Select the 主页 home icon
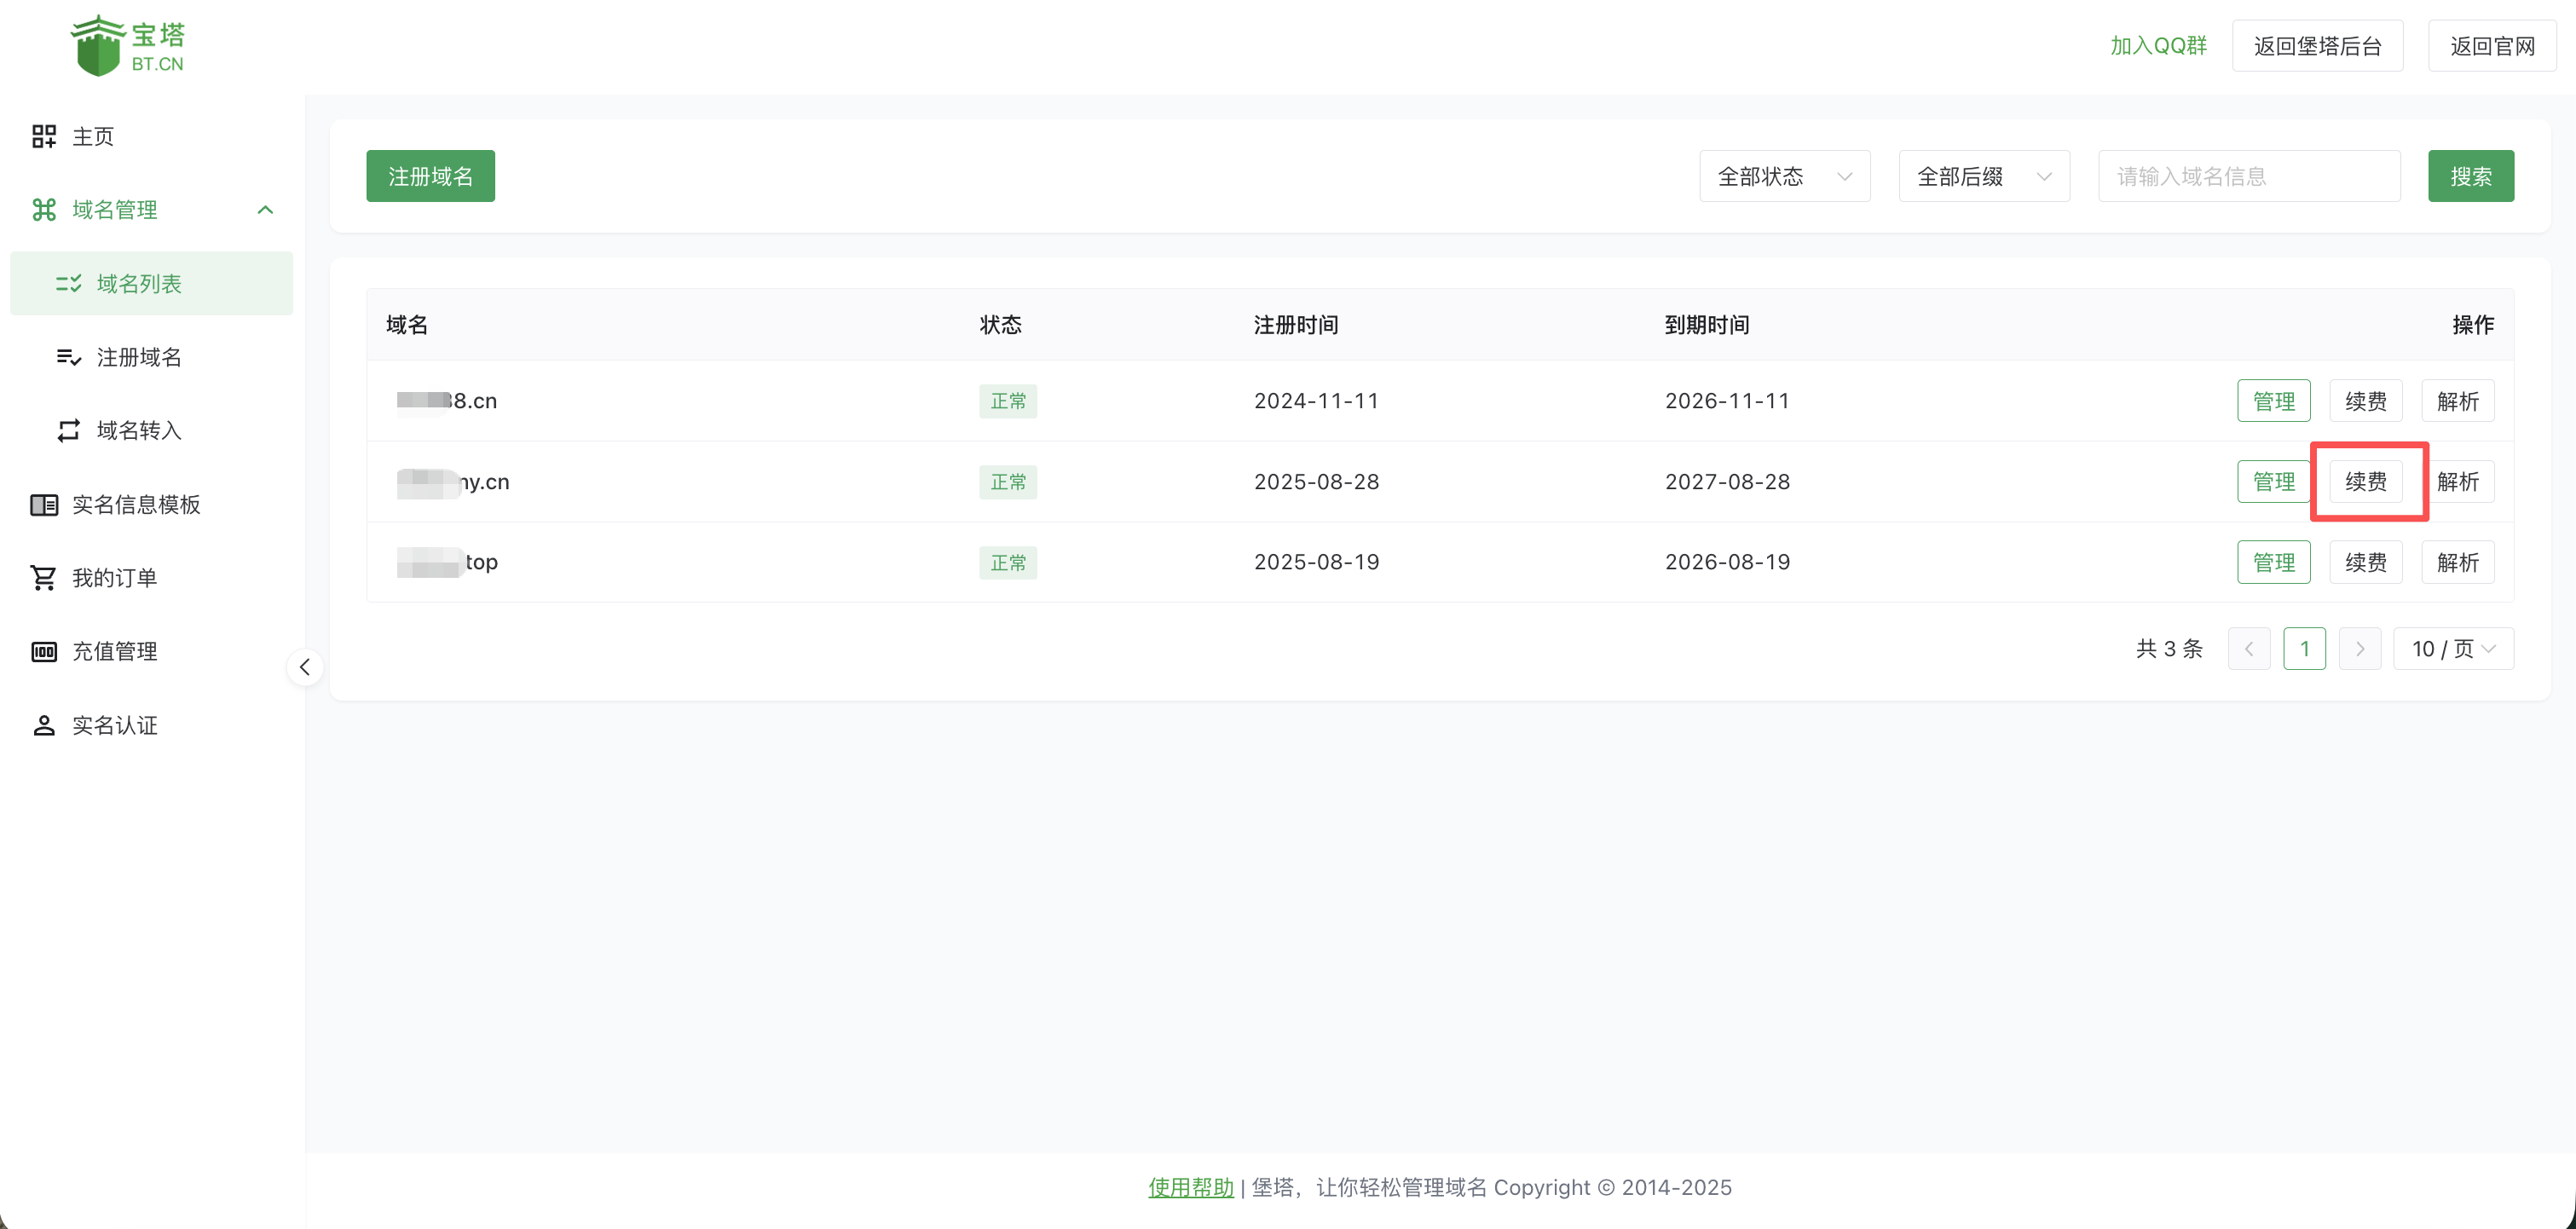The image size is (2576, 1229). coord(44,136)
